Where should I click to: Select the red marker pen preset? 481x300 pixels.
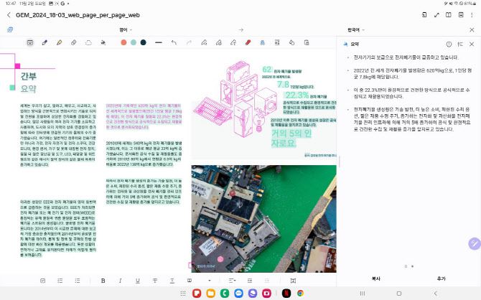pos(248,42)
